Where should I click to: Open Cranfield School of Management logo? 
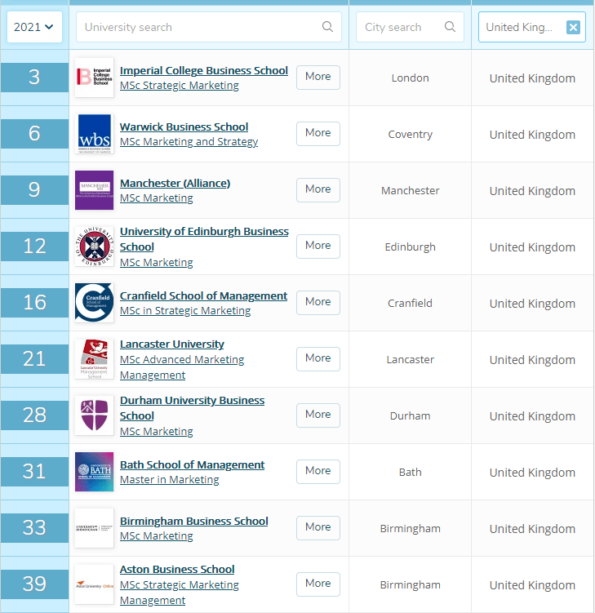tap(94, 303)
